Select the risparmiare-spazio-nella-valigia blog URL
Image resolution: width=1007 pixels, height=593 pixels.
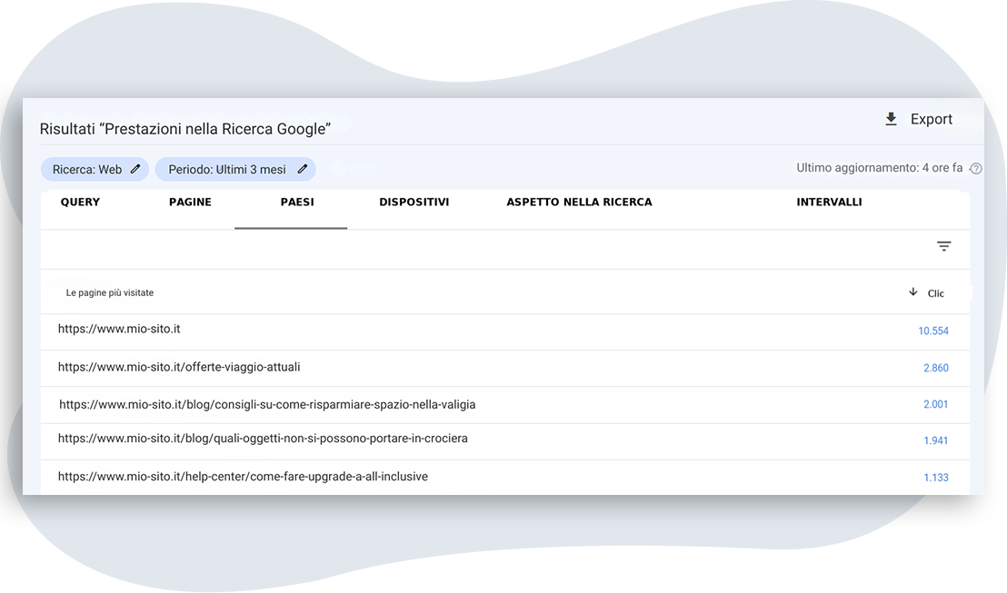267,404
